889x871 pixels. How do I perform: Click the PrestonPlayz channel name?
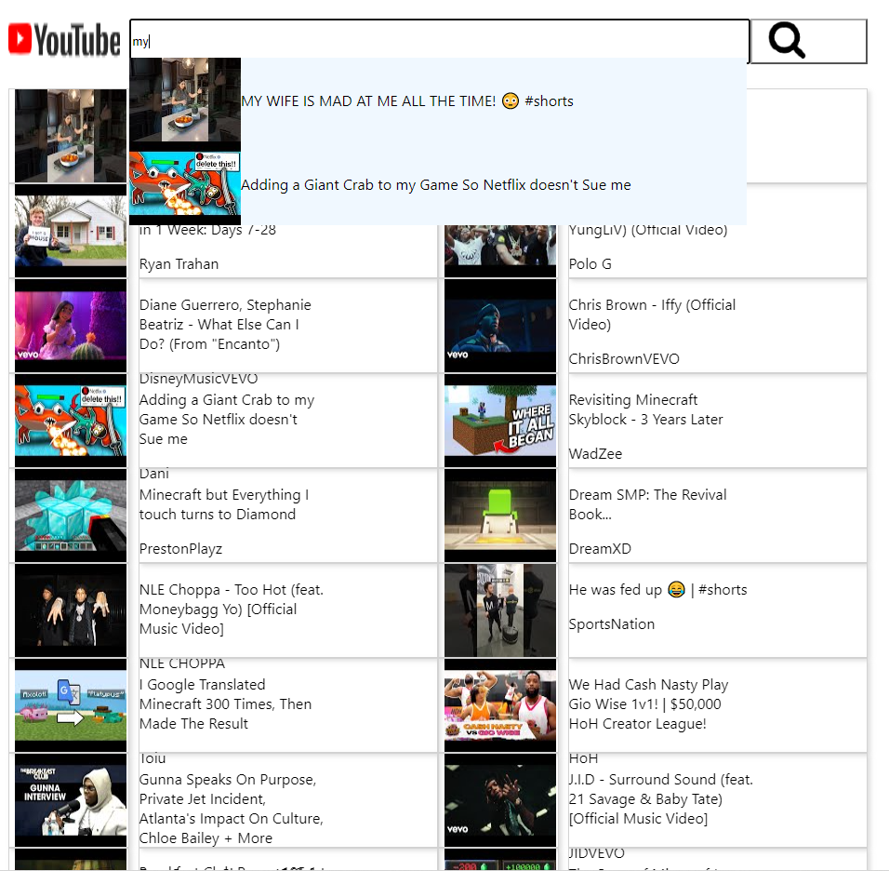coord(180,549)
